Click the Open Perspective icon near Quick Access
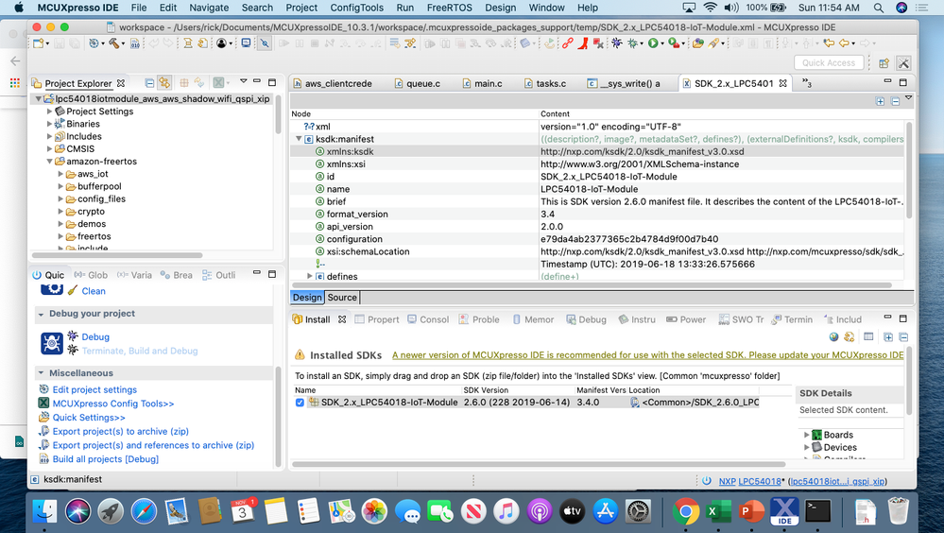This screenshot has height=533, width=944. click(884, 62)
